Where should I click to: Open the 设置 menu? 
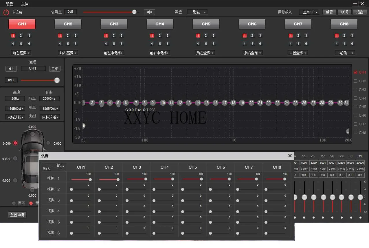(x=10, y=4)
